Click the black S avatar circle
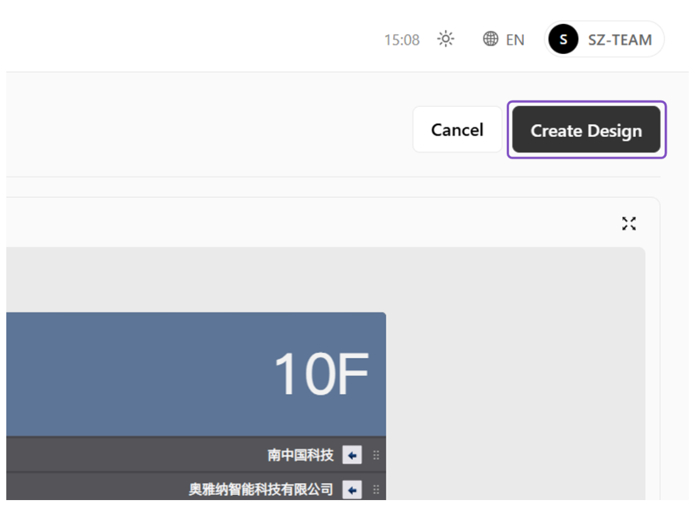695x507 pixels. [563, 39]
